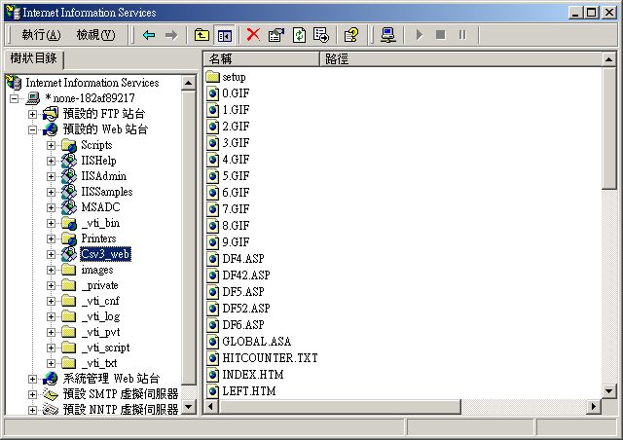Click the Forward arrow toolbar icon

pos(171,35)
